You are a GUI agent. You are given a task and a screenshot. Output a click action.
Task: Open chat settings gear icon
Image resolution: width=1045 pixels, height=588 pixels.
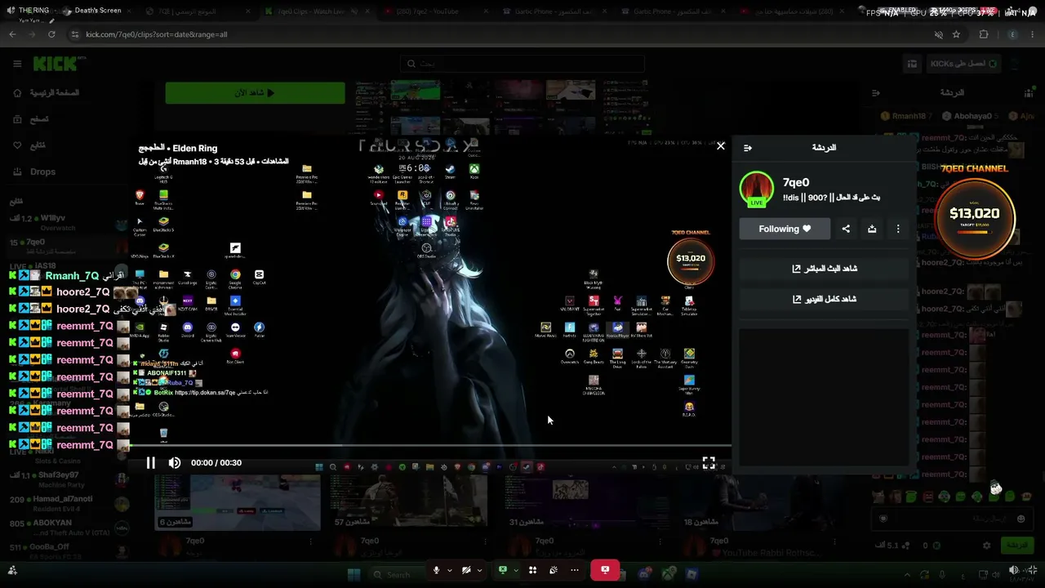(x=986, y=546)
